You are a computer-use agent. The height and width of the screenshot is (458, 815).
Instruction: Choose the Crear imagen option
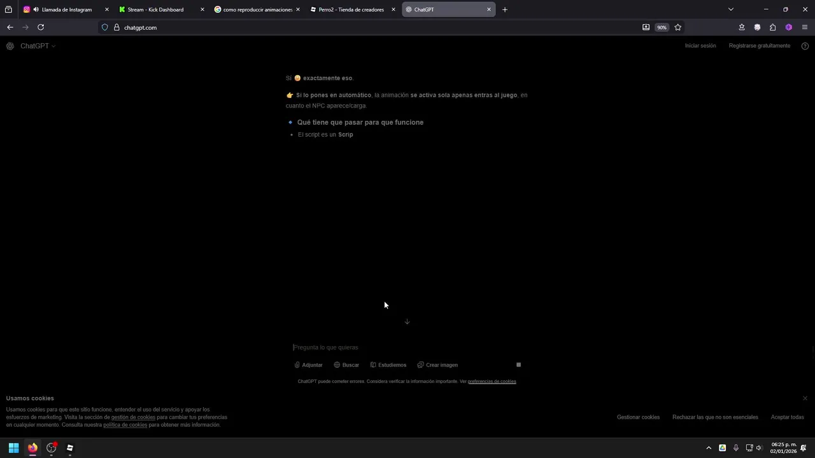click(437, 365)
